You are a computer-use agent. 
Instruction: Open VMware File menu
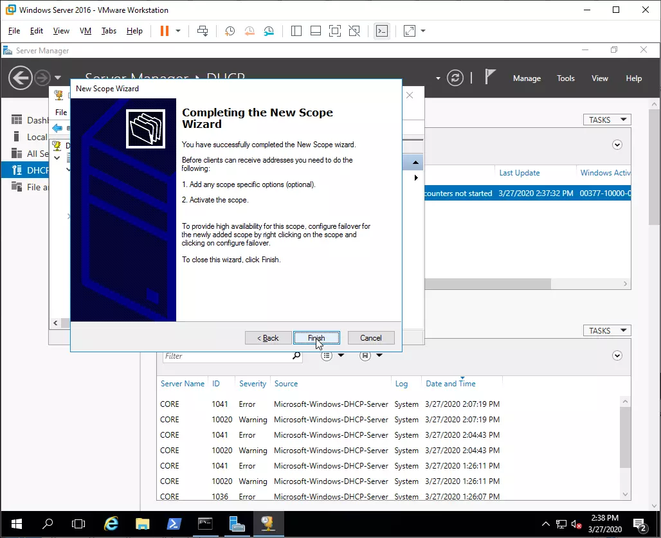[14, 31]
